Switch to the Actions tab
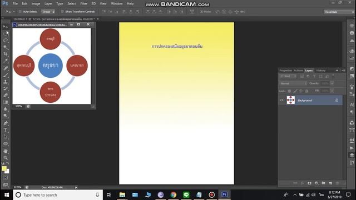Image resolution: width=356 pixels, height=200 pixels. tap(298, 71)
